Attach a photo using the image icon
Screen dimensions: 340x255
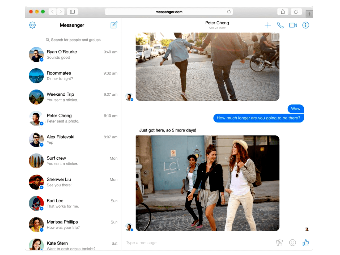(x=279, y=243)
